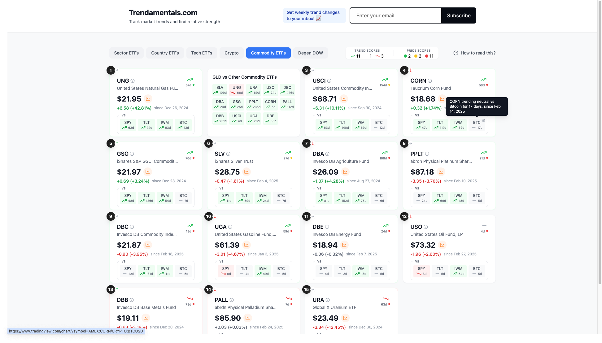Click the info icon next to UNG
Image resolution: width=602 pixels, height=343 pixels.
click(133, 81)
